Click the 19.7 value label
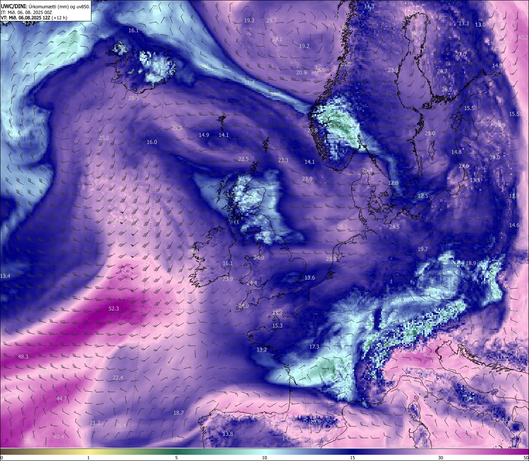 click(423, 249)
